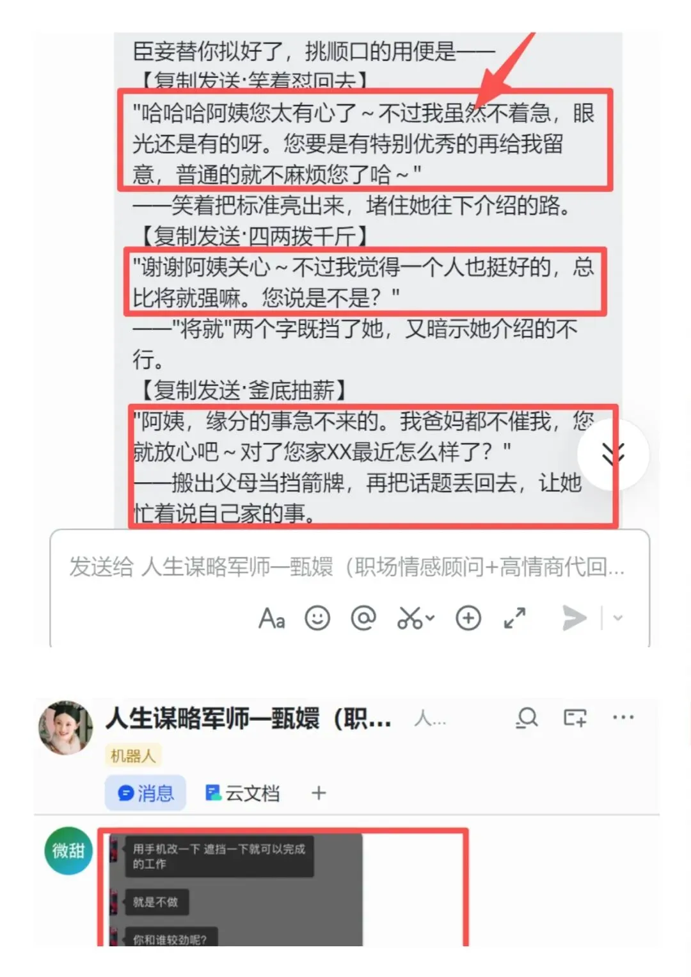Send the message with arrow icon
This screenshot has width=691, height=977.
pyautogui.click(x=574, y=618)
